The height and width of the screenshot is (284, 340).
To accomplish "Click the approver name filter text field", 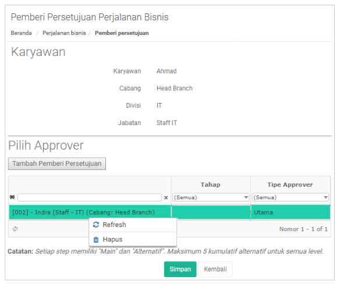I will click(x=90, y=197).
